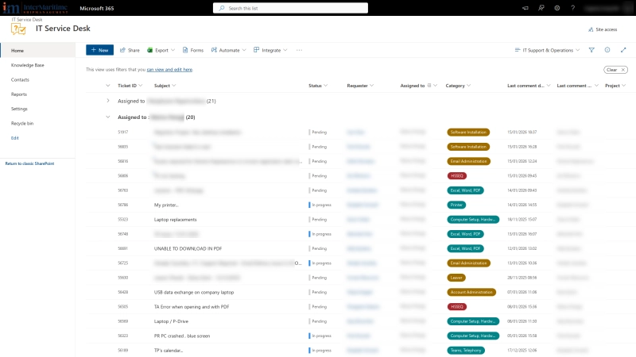Open the 'TP's calendar...' ticket subject
The image size is (636, 357).
tap(169, 351)
